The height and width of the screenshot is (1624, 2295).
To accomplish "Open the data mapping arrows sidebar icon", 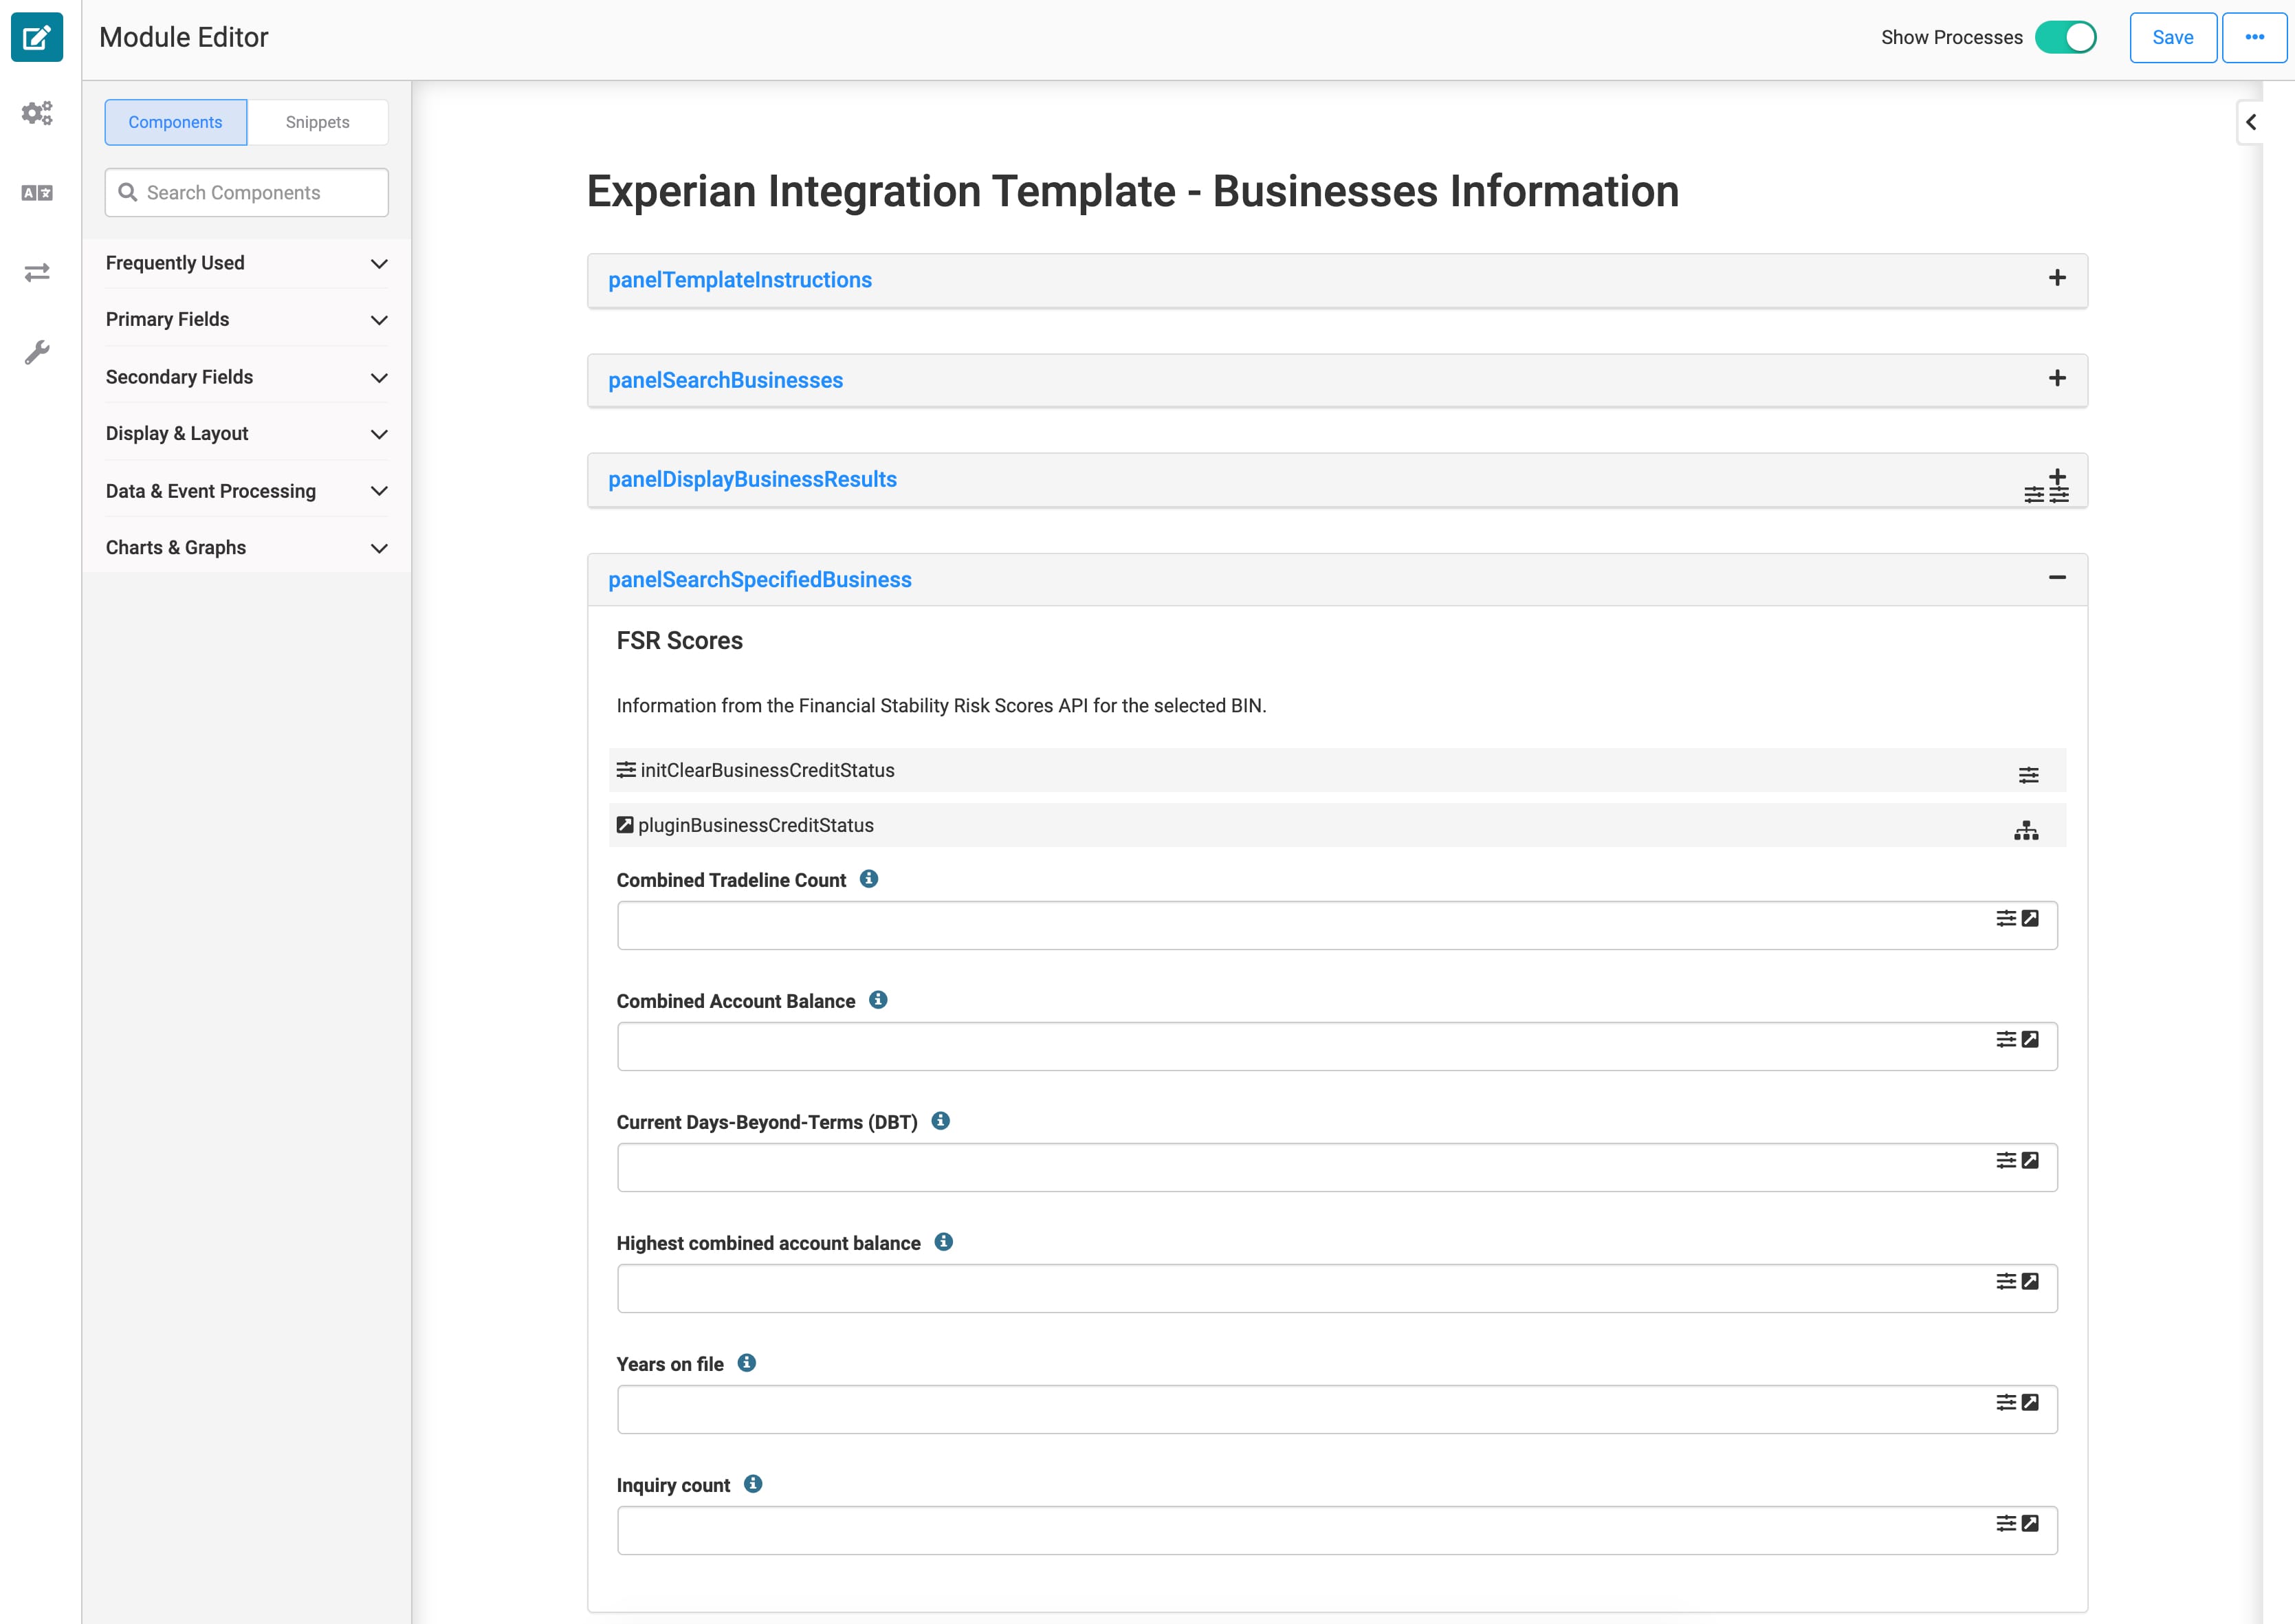I will point(37,272).
